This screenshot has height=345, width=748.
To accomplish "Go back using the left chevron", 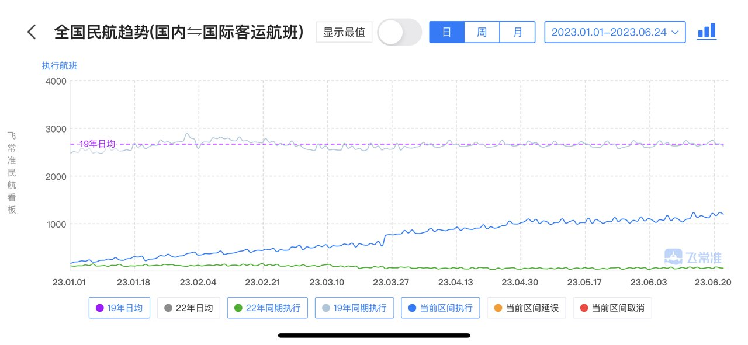I will point(32,32).
